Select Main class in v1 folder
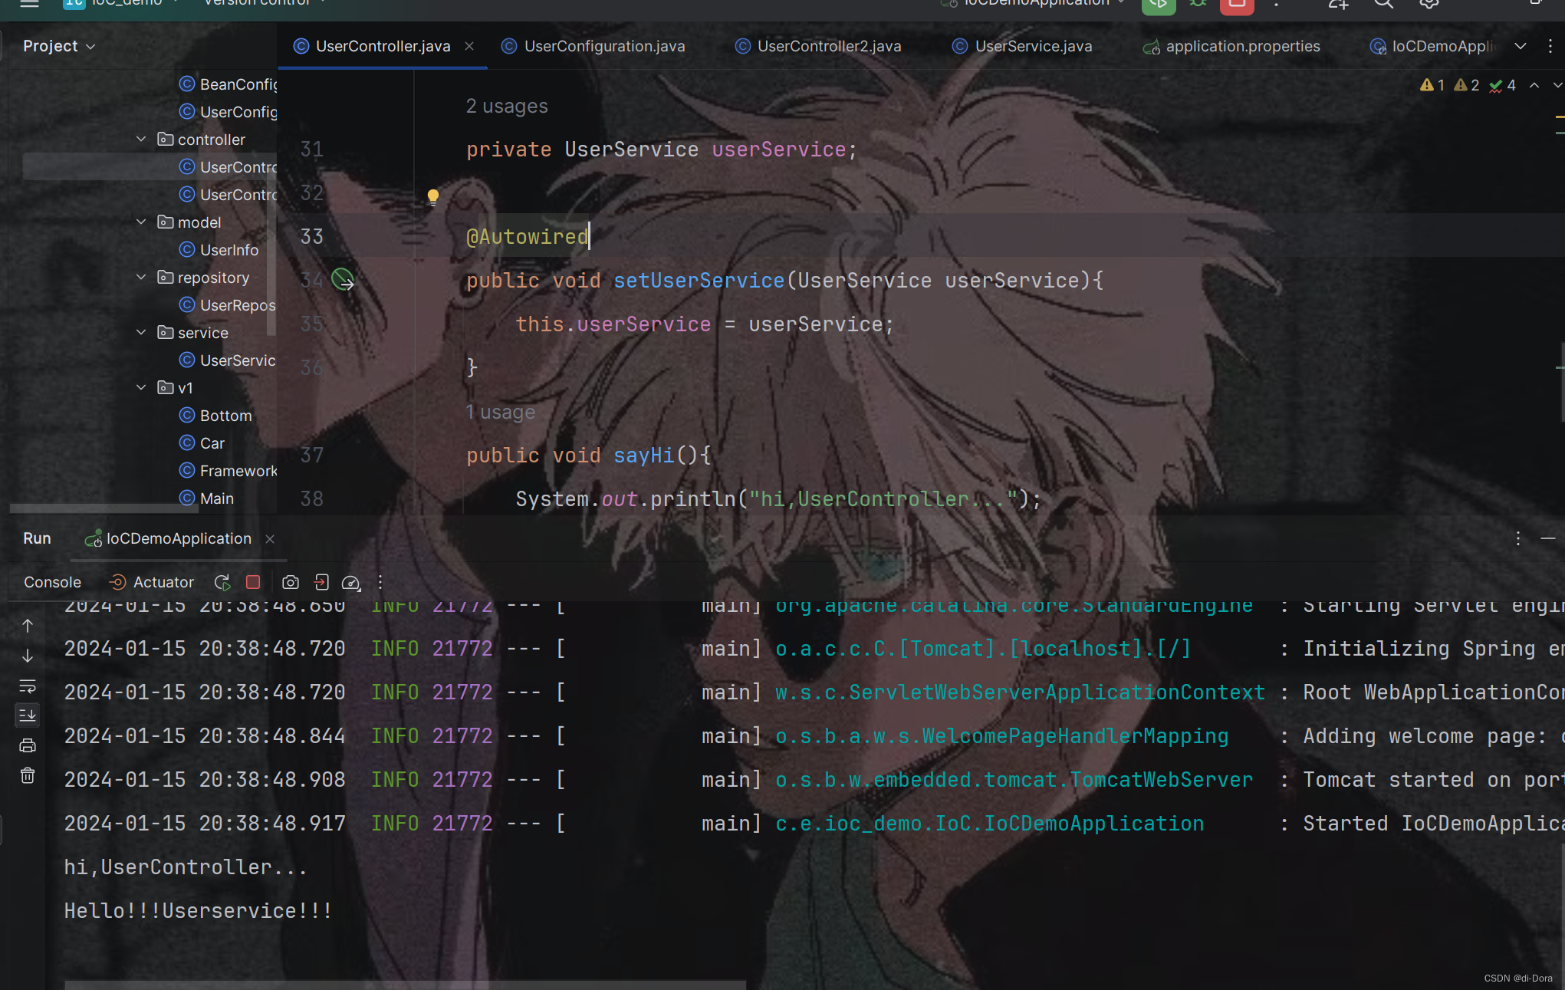Screen dimensions: 1565x990 [x=206, y=498]
